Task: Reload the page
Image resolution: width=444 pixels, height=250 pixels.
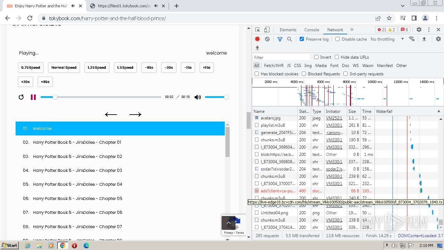Action: 30,18
